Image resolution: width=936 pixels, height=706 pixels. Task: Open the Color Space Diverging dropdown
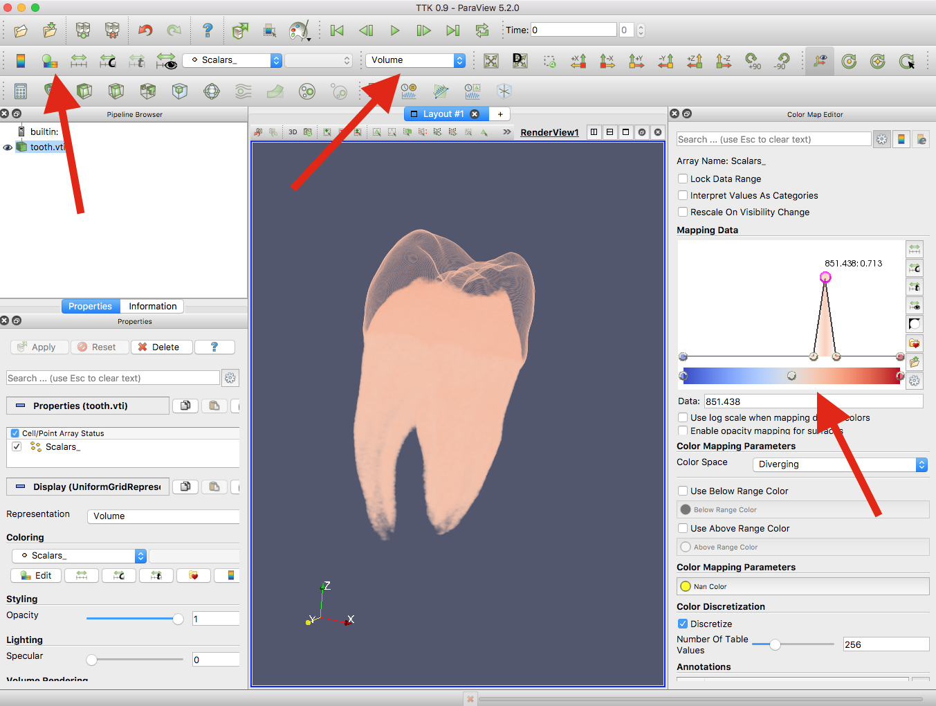(840, 464)
